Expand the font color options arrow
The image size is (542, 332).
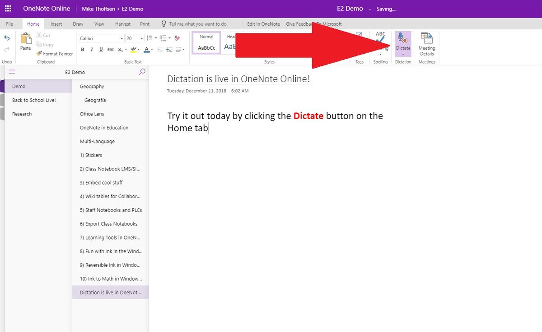click(x=152, y=49)
